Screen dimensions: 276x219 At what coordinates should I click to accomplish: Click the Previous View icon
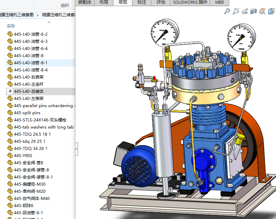(245, 11)
